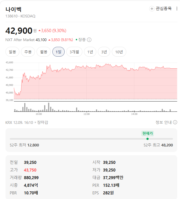Click the 52주 최저 12,800 value
Viewport: 180px width, 199px height.
(x=33, y=145)
